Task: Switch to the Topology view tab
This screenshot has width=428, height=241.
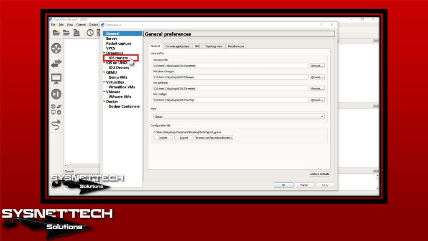Action: click(x=214, y=46)
